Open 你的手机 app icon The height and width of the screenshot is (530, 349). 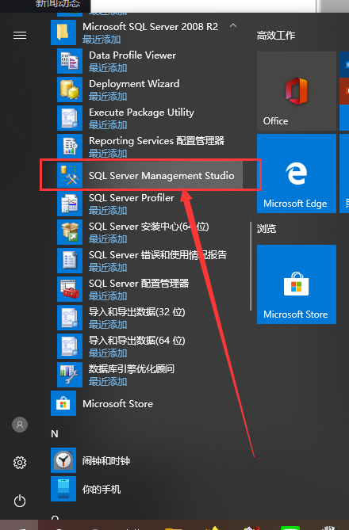click(63, 489)
